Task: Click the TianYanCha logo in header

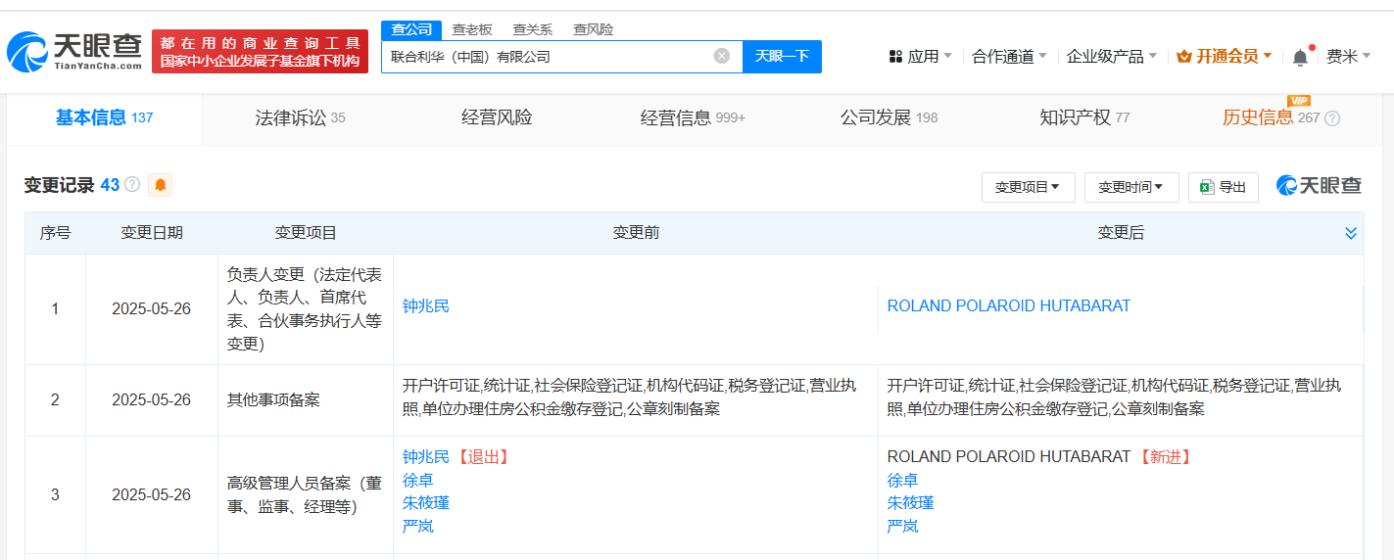Action: click(x=74, y=51)
